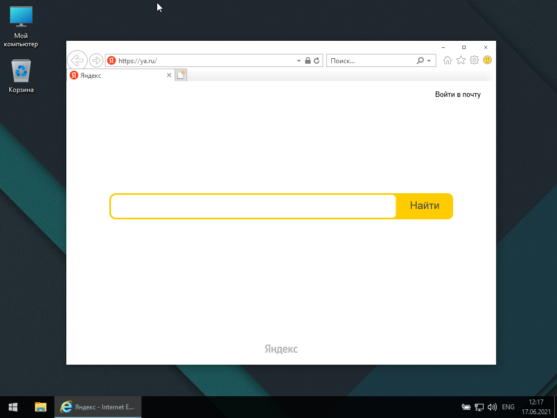Click the Yandex search query field
The height and width of the screenshot is (418, 557).
click(253, 206)
